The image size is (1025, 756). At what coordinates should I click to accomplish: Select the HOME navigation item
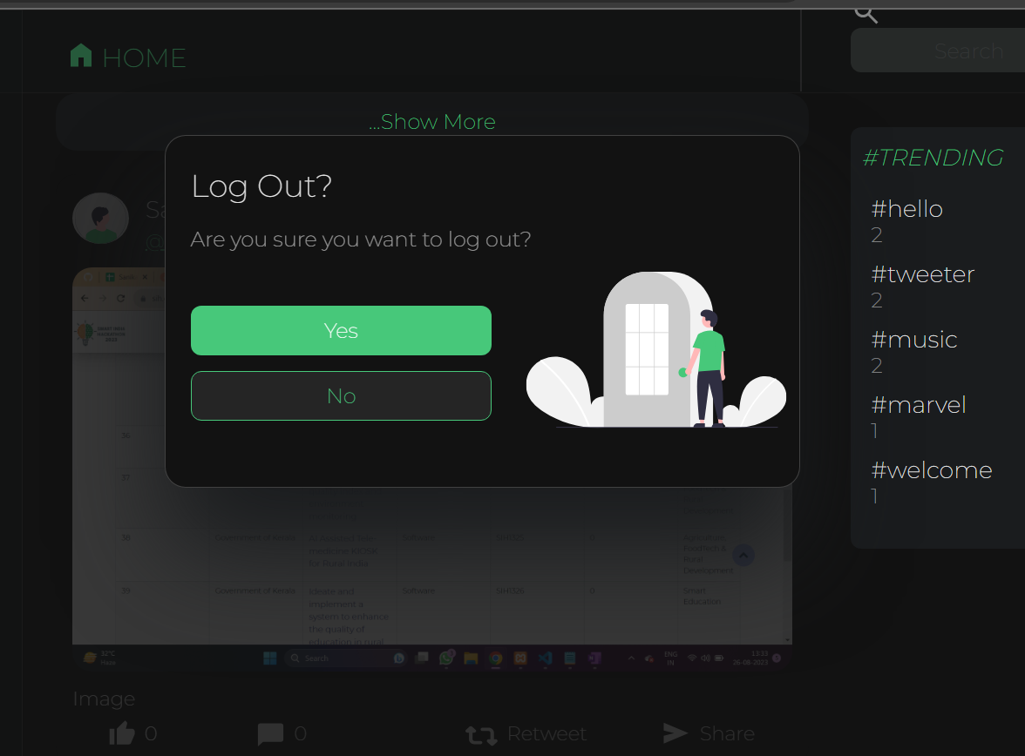point(144,57)
